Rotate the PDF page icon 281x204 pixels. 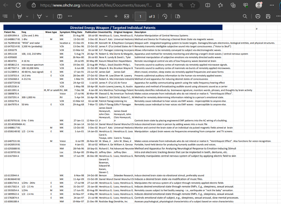(165, 16)
